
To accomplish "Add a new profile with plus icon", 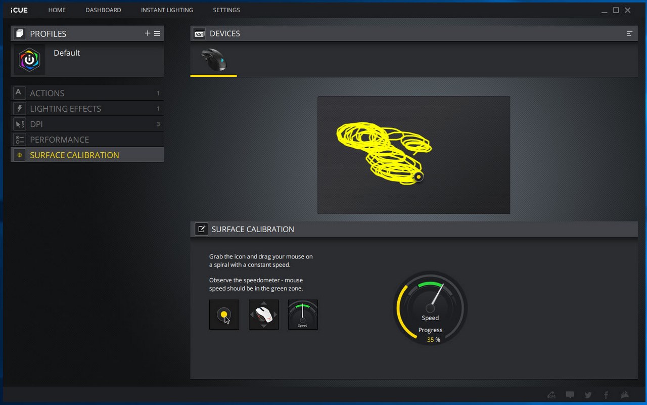I will tap(148, 33).
